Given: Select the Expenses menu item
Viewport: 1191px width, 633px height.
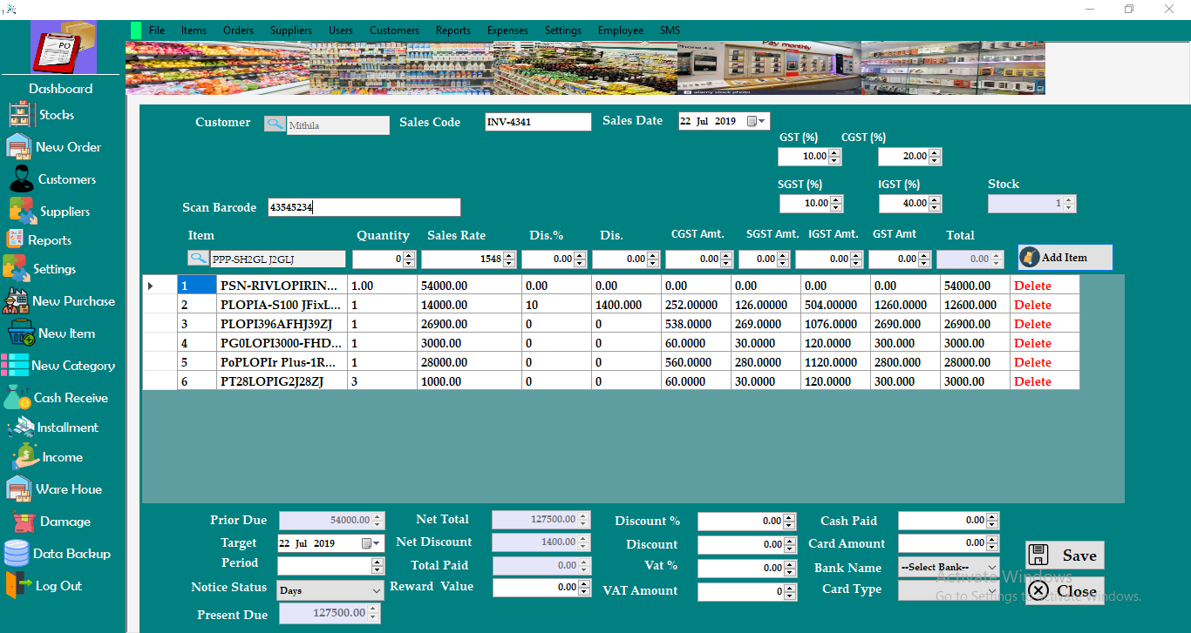Looking at the screenshot, I should pyautogui.click(x=507, y=30).
